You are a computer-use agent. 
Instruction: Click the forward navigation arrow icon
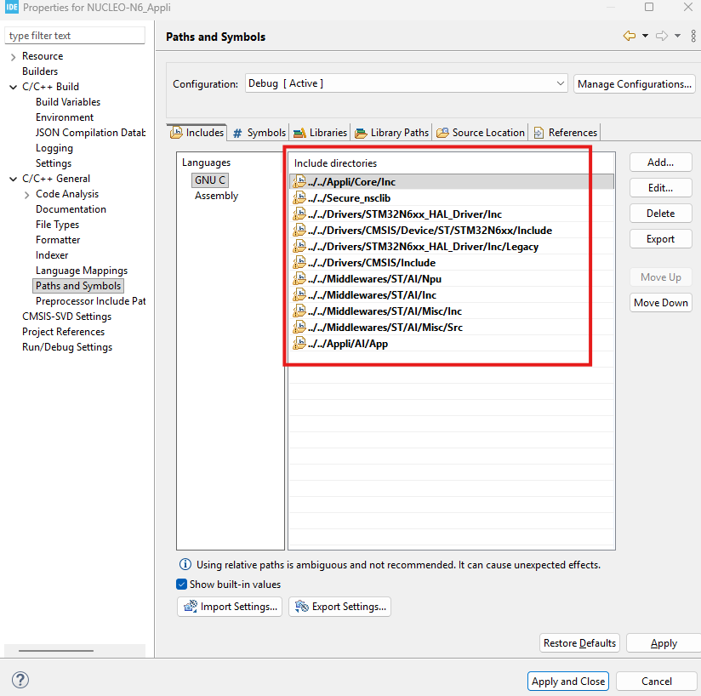[x=662, y=36]
